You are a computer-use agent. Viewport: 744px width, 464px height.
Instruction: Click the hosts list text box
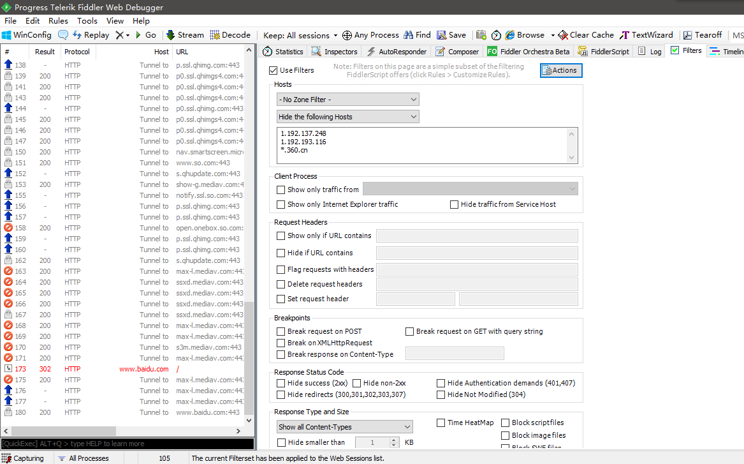pyautogui.click(x=427, y=146)
